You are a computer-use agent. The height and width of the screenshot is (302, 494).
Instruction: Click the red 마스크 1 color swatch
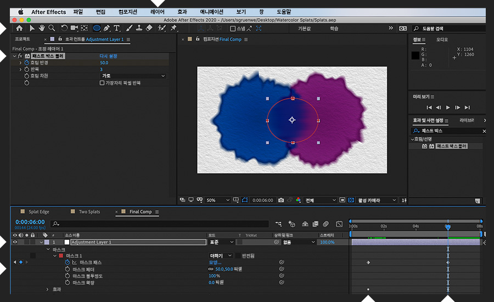(x=61, y=256)
